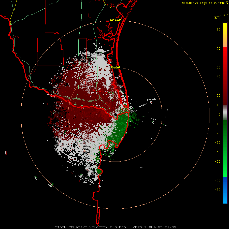Select the -30 knot scale value

click(x=218, y=143)
